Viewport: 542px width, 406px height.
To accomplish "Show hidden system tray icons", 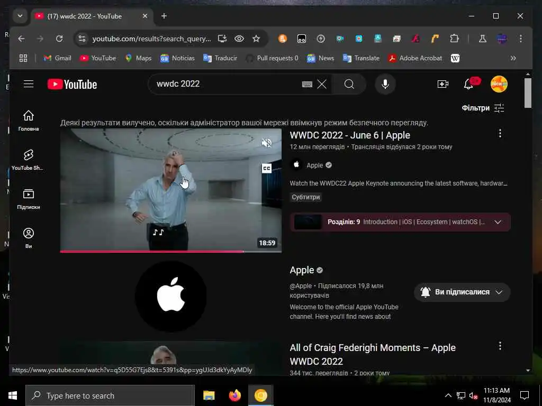I will point(448,395).
